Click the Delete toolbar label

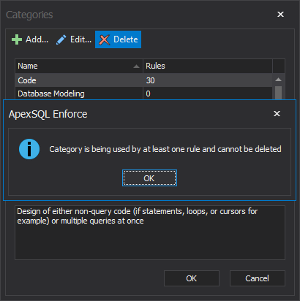[x=126, y=39]
